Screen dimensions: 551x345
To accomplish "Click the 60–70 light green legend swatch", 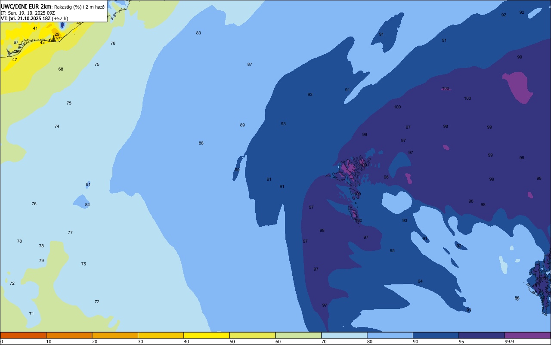I will [x=298, y=335].
